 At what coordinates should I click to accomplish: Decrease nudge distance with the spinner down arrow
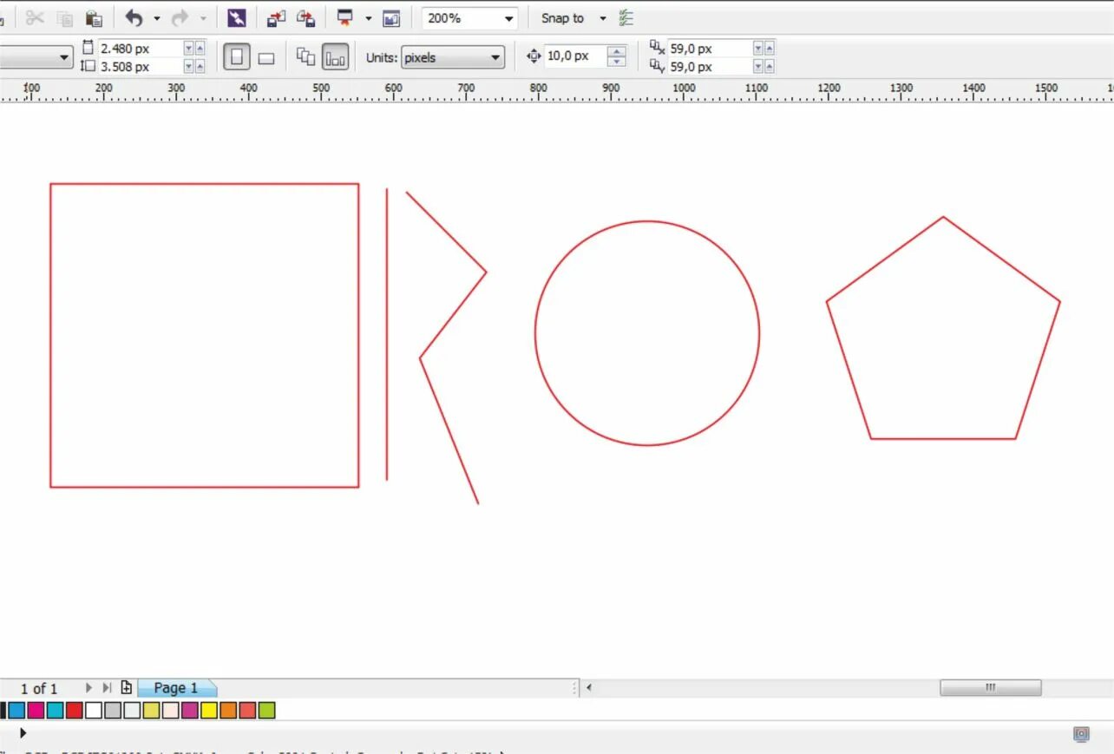617,62
